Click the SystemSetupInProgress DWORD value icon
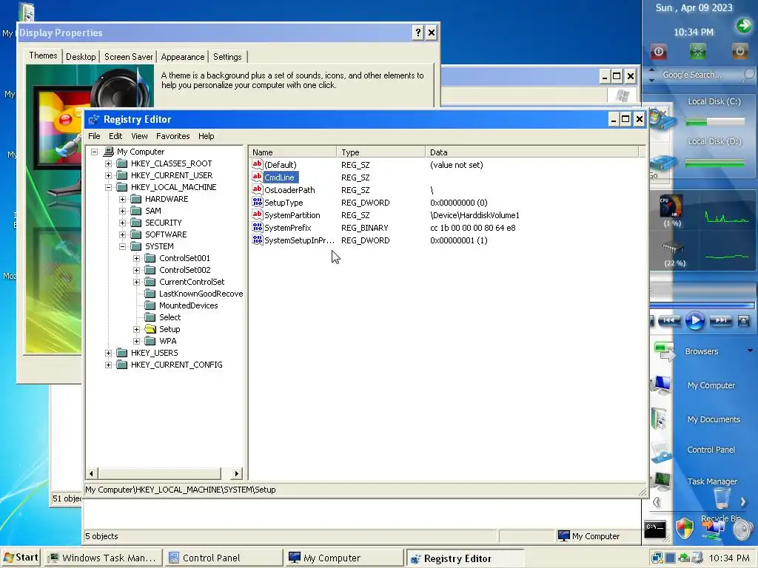This screenshot has height=568, width=758. 257,240
